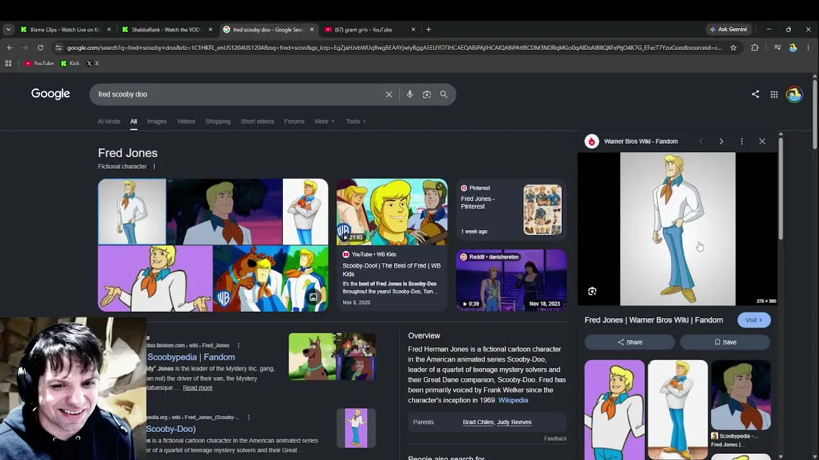Open more options in the image side panel
The height and width of the screenshot is (460, 819).
(x=742, y=141)
